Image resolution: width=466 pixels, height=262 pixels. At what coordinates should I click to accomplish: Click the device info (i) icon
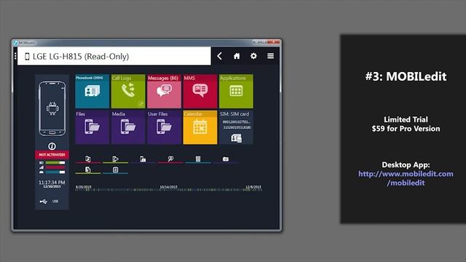pyautogui.click(x=52, y=146)
